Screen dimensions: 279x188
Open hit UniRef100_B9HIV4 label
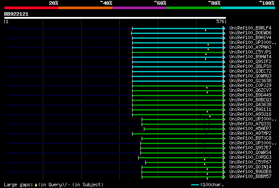point(250,38)
